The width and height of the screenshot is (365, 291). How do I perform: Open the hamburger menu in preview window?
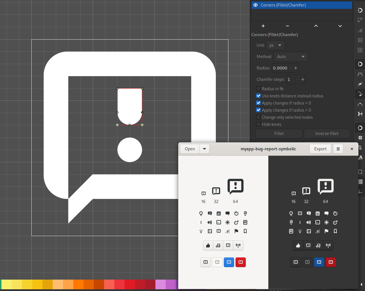[x=338, y=149]
